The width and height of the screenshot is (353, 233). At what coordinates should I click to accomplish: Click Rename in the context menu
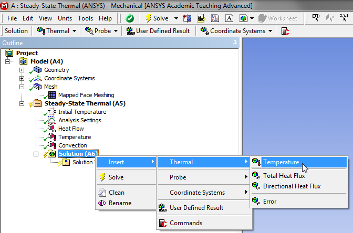point(126,203)
